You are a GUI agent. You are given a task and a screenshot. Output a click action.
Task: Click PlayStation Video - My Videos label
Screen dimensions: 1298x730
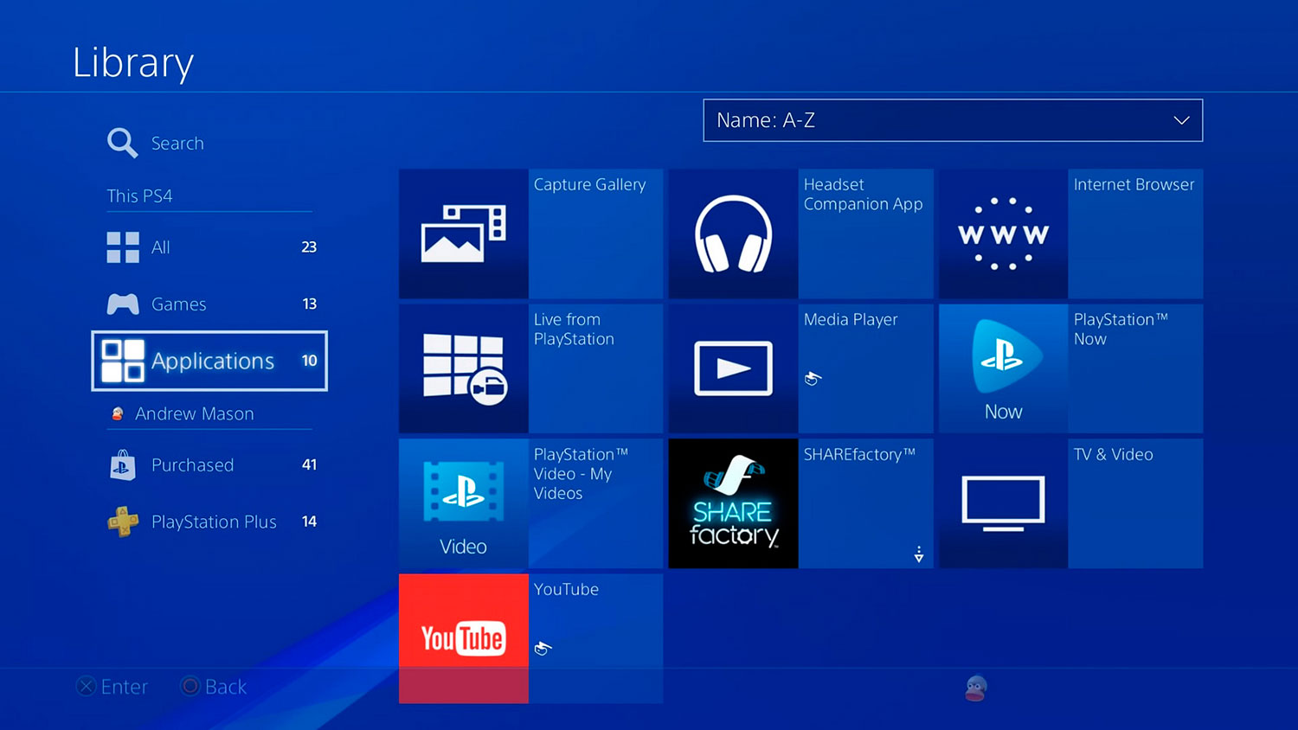pos(581,474)
